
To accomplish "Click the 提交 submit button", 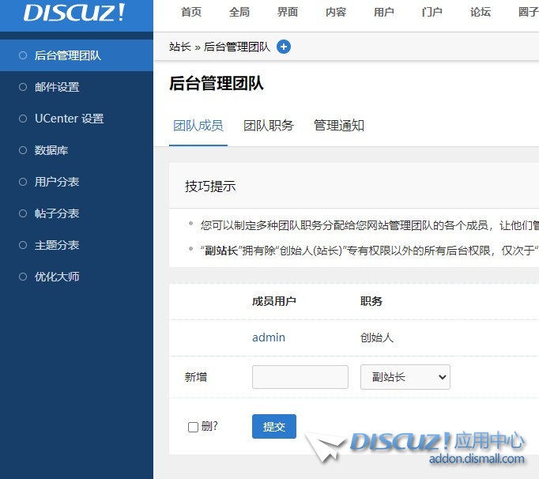I will pos(274,426).
